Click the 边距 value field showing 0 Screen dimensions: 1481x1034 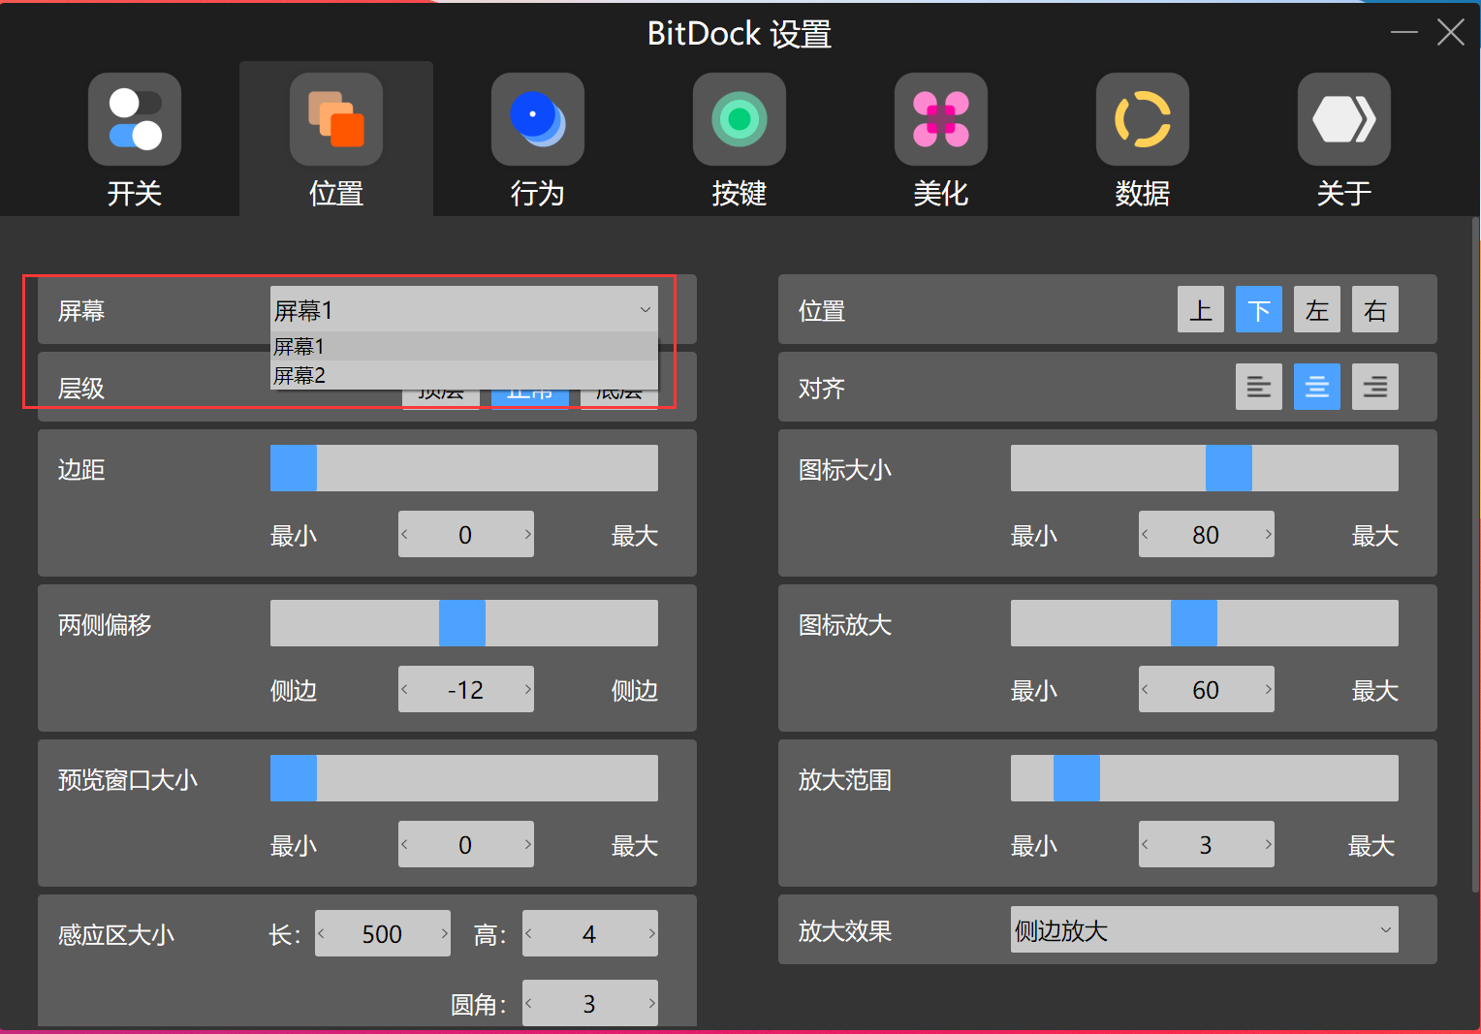(x=466, y=534)
